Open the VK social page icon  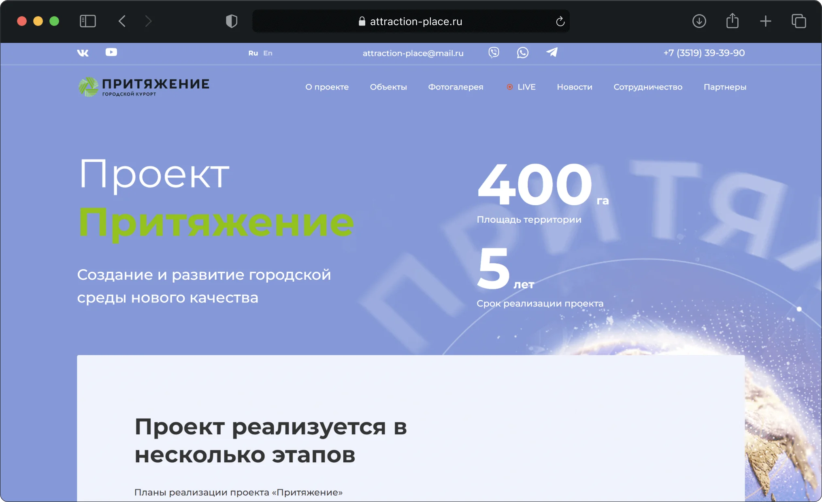click(x=83, y=53)
